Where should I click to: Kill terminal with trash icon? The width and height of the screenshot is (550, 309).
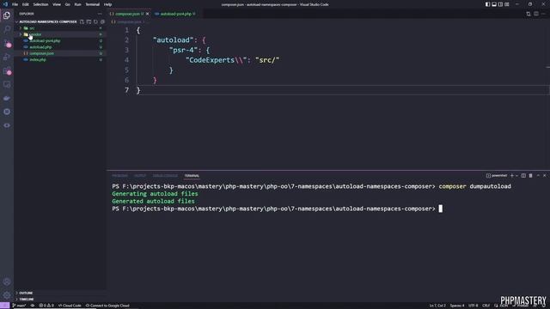(x=530, y=175)
